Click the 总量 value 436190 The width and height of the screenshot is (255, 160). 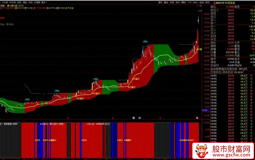[x=229, y=52]
